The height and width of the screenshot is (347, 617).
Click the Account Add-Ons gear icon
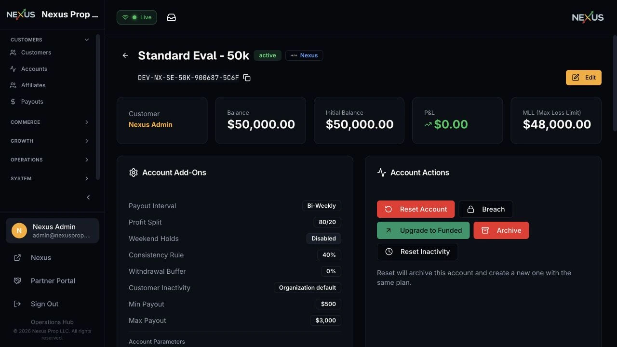click(134, 173)
